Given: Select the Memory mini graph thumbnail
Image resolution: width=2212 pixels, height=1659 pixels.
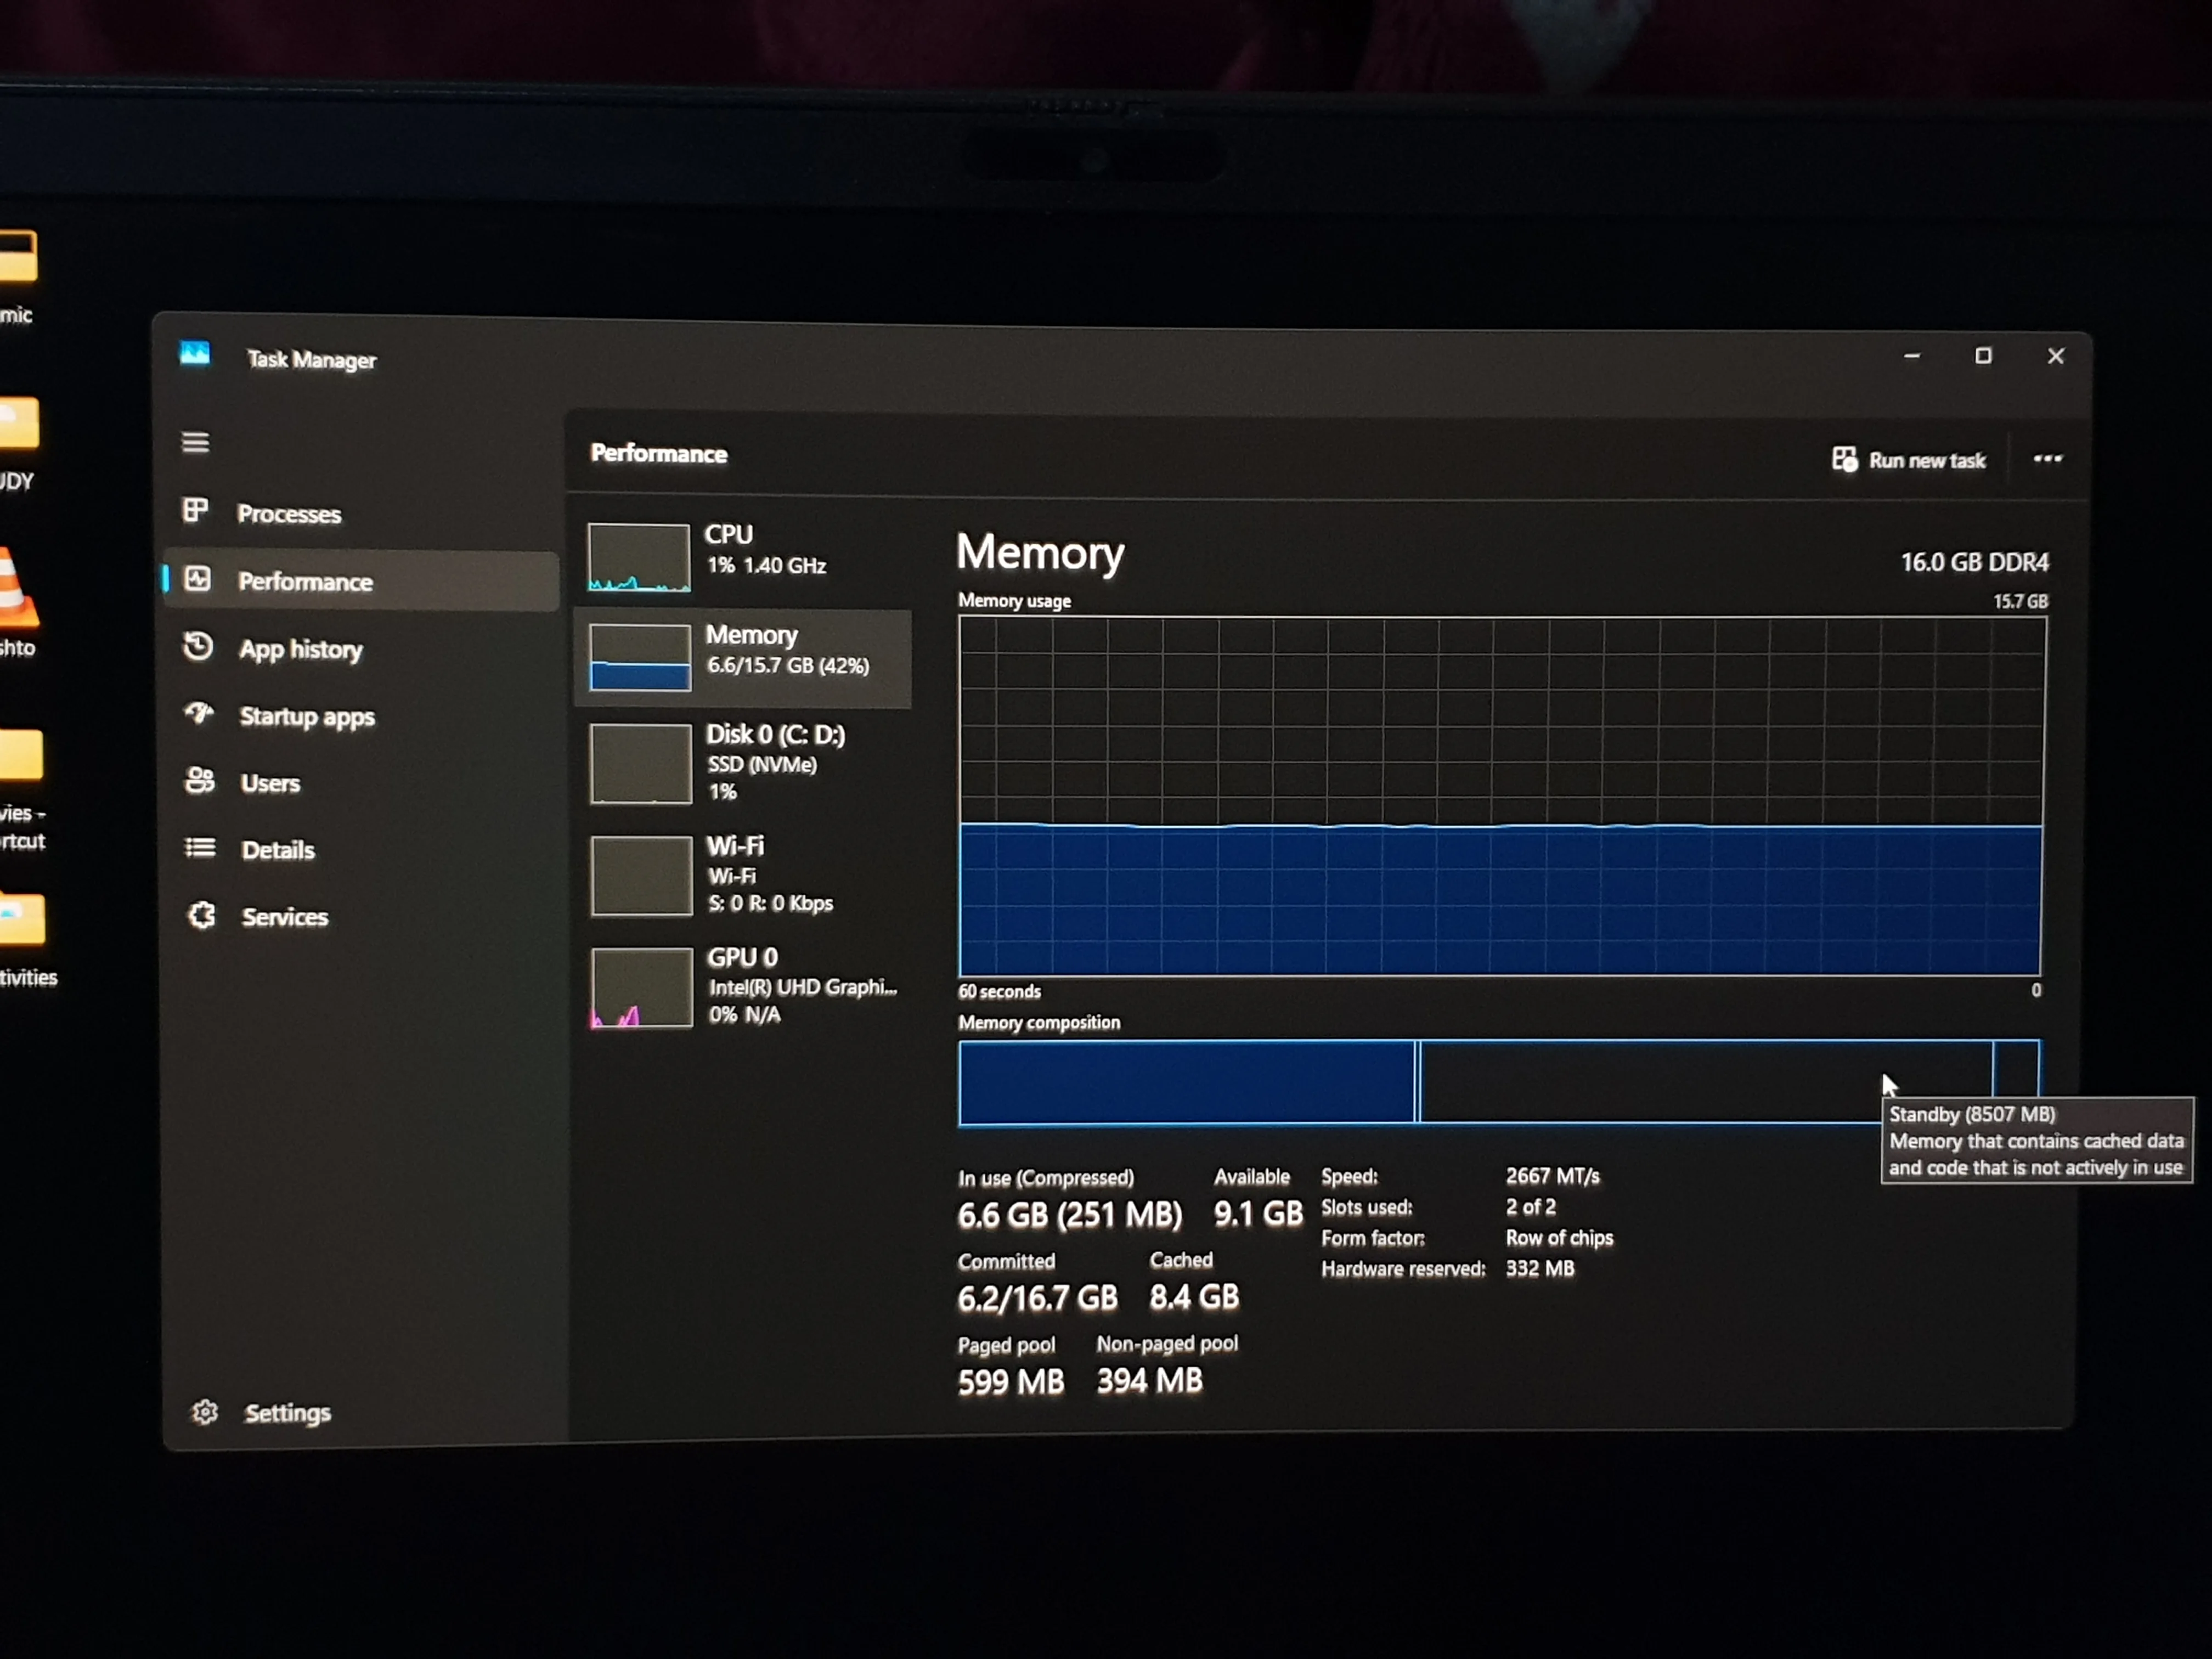Looking at the screenshot, I should (x=639, y=657).
